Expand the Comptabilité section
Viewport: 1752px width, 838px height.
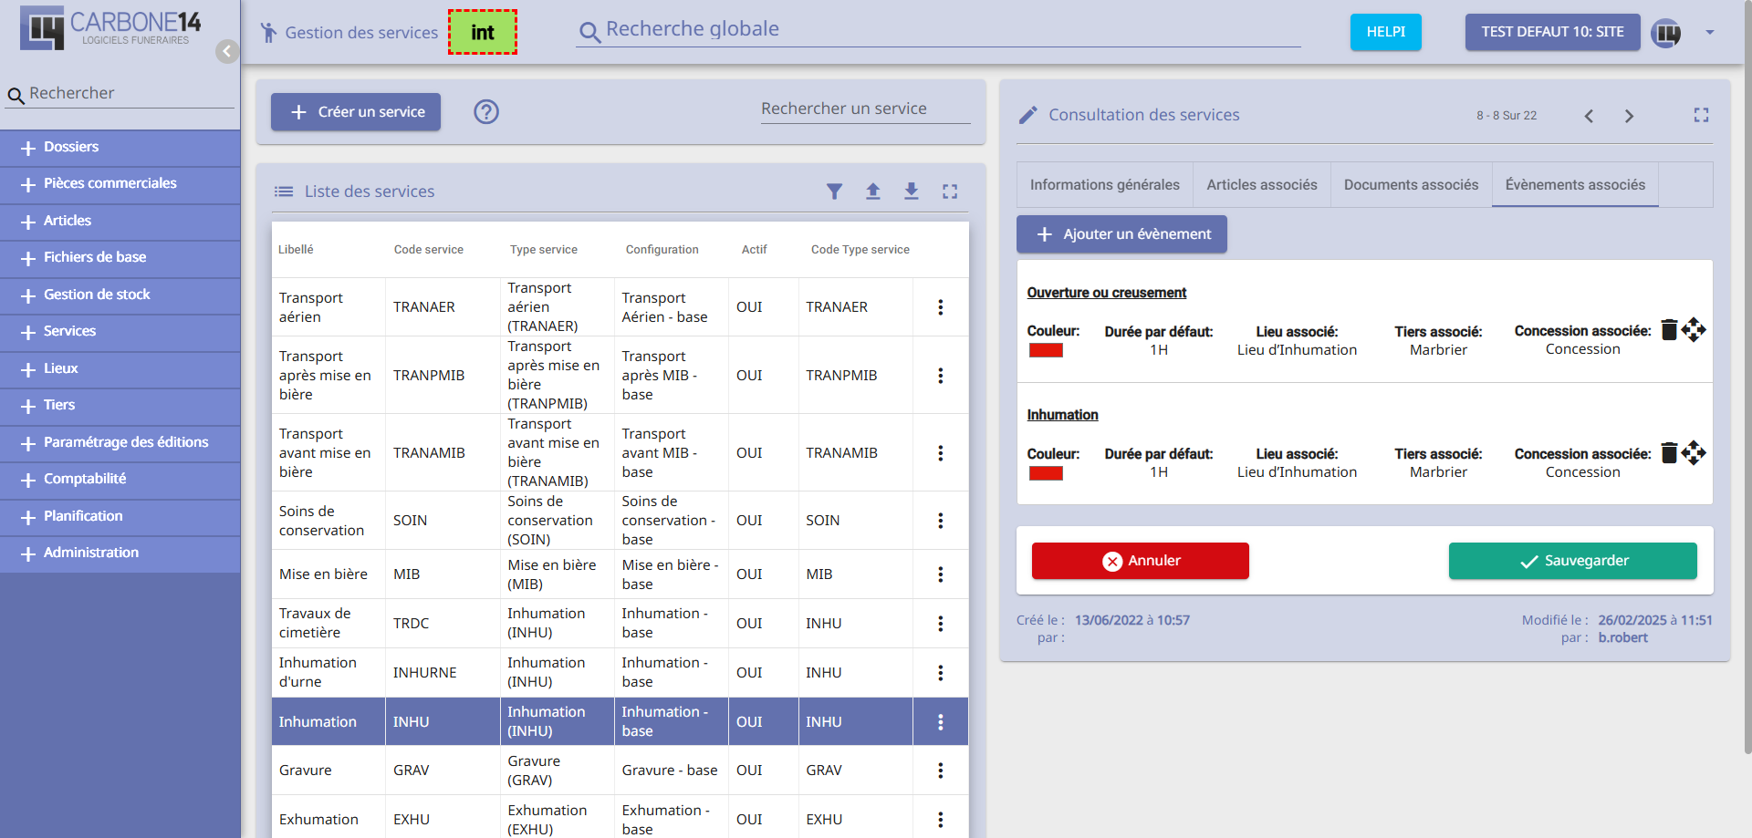(x=120, y=480)
